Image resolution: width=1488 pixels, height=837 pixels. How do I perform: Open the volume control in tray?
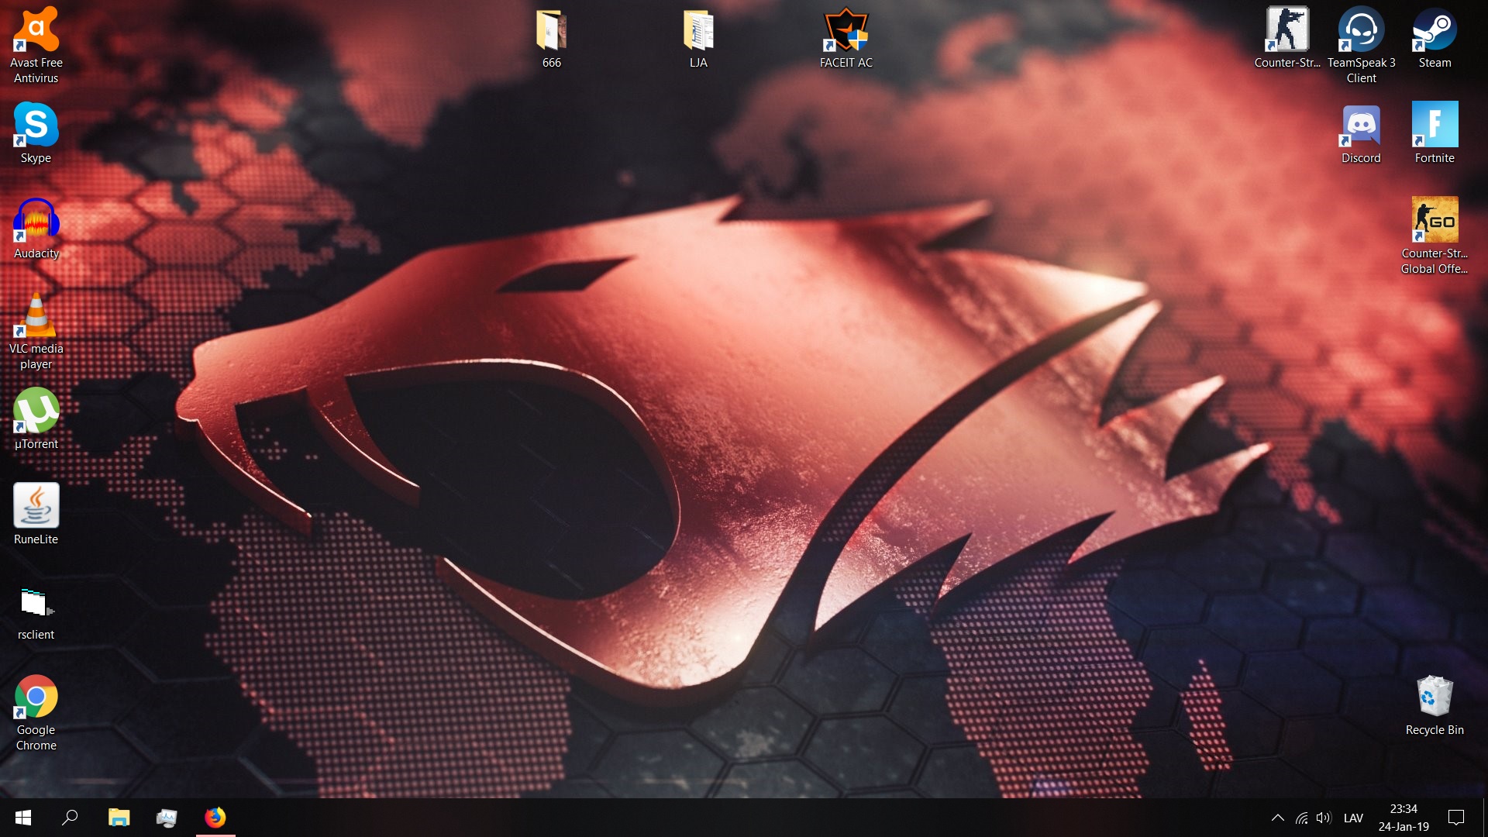tap(1324, 818)
